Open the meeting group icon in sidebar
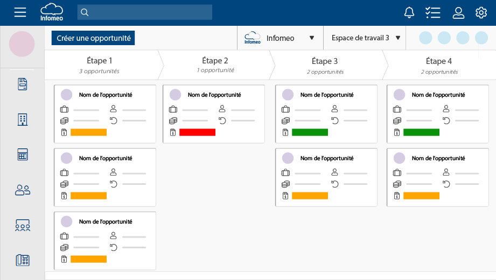Viewport: 496px width, 280px height. 22,225
